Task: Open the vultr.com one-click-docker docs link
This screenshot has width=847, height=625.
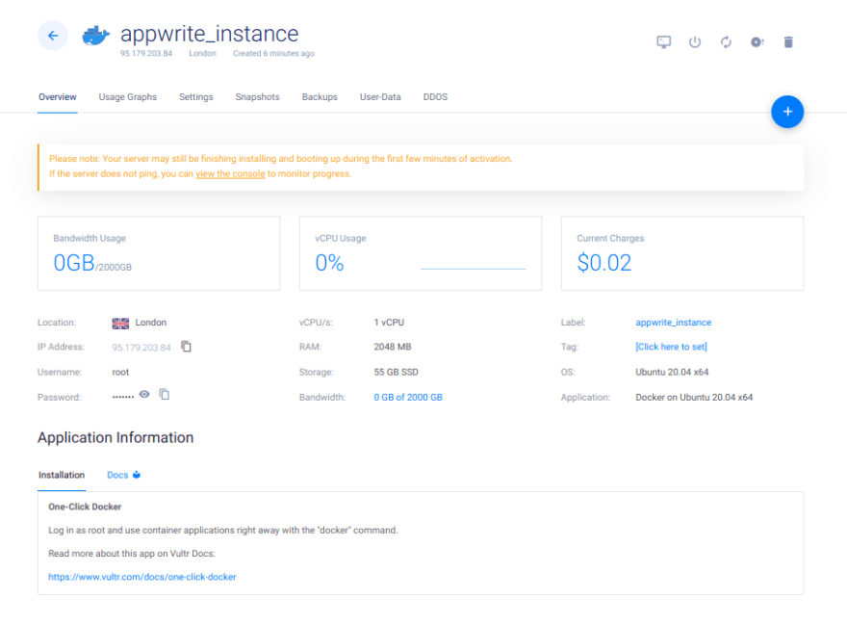Action: (x=142, y=577)
